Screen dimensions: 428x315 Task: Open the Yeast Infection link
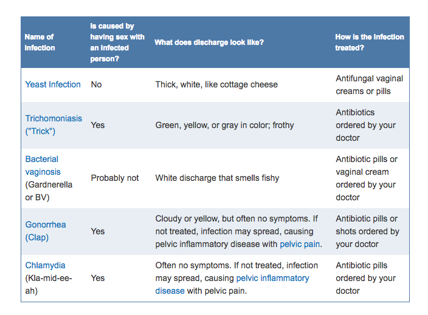coord(53,84)
